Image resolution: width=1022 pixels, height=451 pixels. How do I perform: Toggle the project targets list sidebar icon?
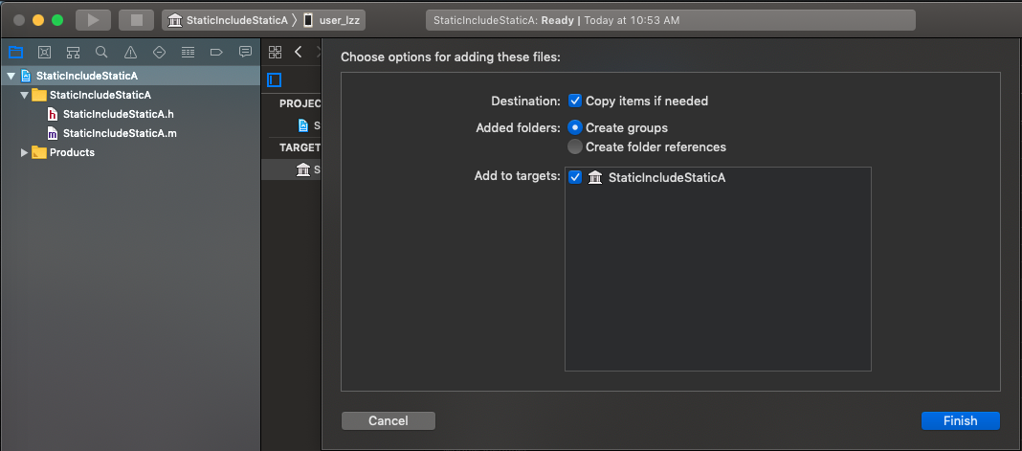275,80
